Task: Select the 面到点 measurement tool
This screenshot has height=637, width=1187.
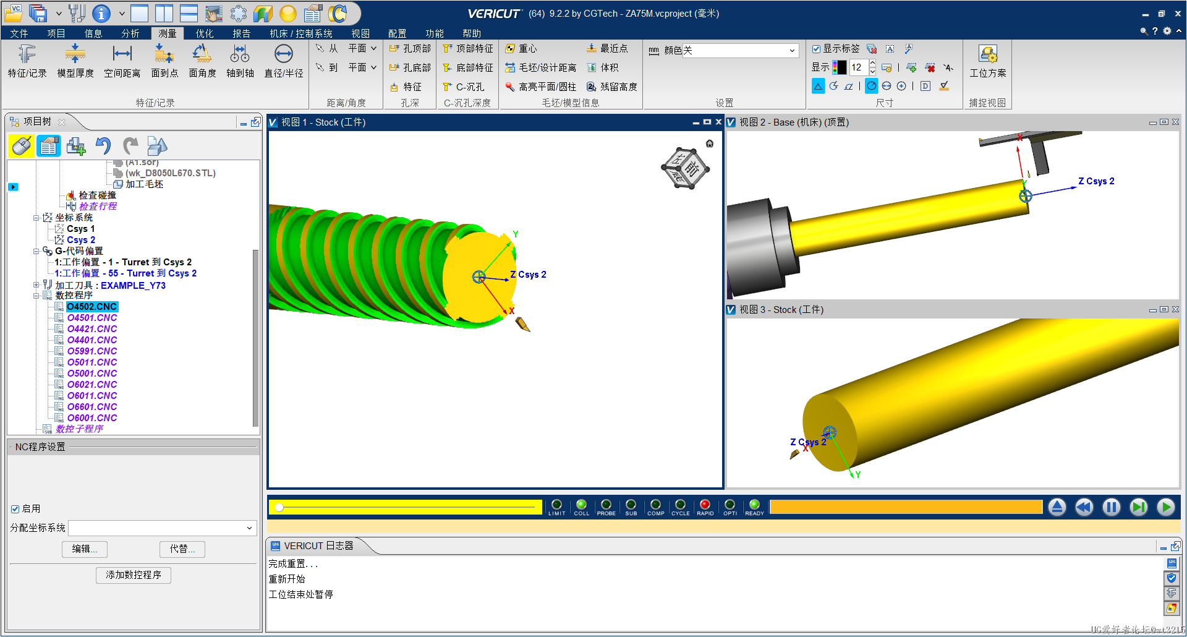Action: click(x=164, y=61)
